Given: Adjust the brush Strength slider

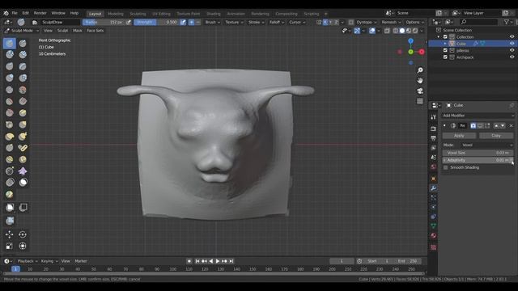Looking at the screenshot, I should tap(156, 22).
